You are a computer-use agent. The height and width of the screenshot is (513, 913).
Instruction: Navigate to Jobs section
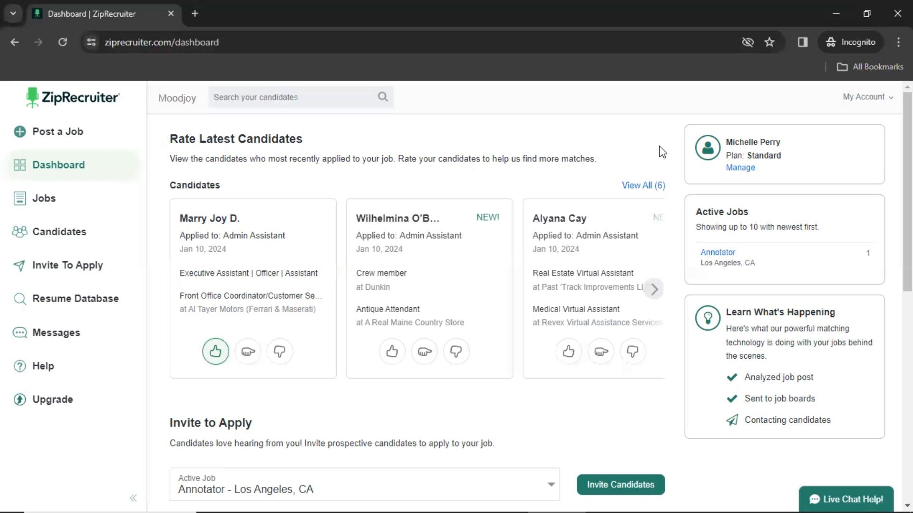[x=44, y=198]
